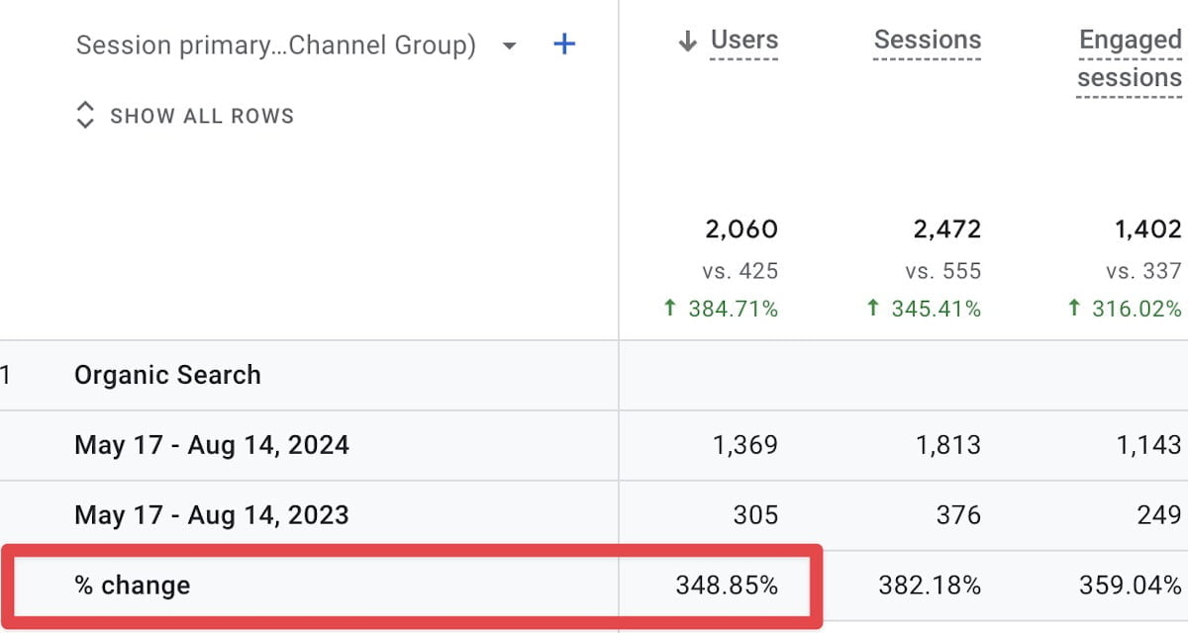Select the May 17 - Aug 14, 2024 date row
The image size is (1188, 633).
click(211, 445)
